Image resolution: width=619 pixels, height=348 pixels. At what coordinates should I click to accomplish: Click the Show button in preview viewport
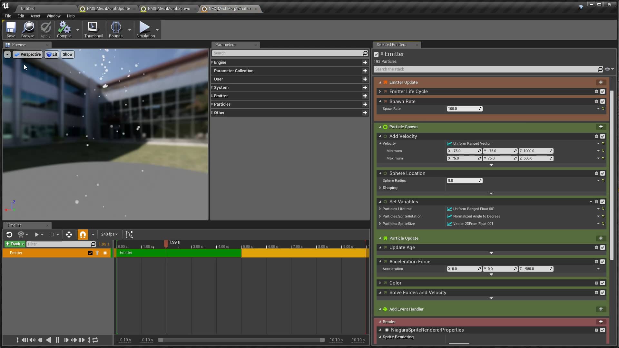pyautogui.click(x=67, y=54)
